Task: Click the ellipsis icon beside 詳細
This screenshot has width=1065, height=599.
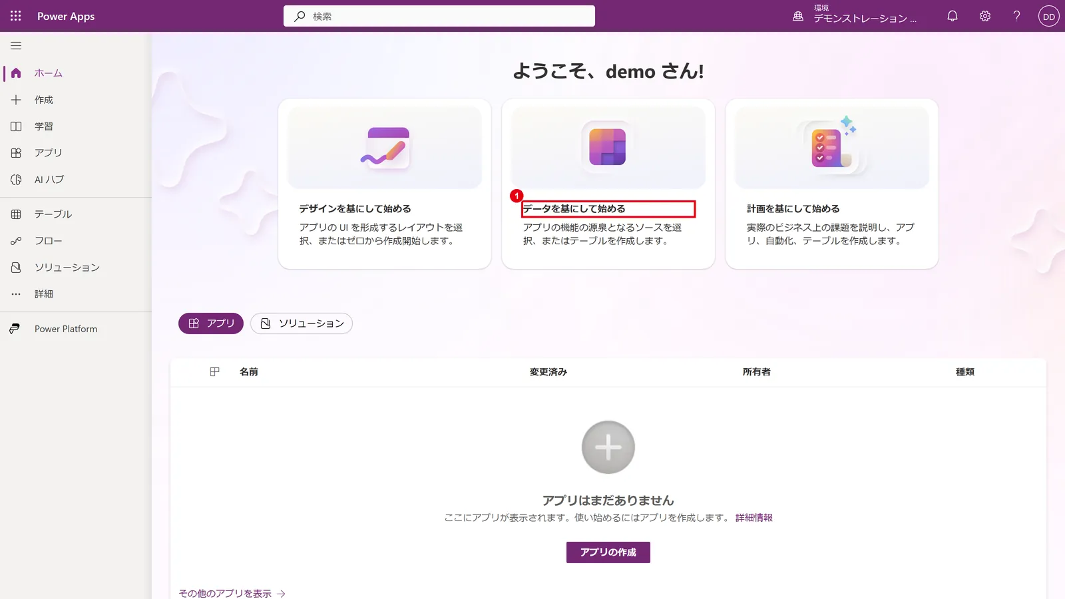Action: click(x=16, y=294)
